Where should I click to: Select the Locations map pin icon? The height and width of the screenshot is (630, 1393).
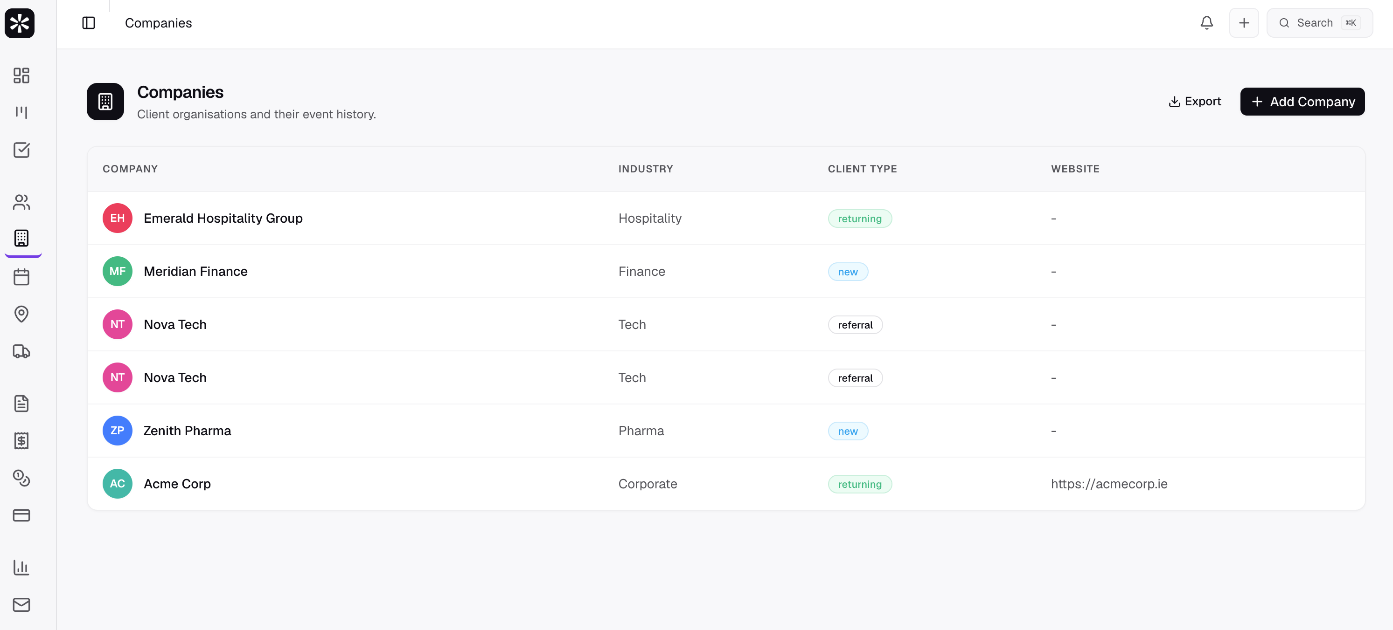pos(21,314)
